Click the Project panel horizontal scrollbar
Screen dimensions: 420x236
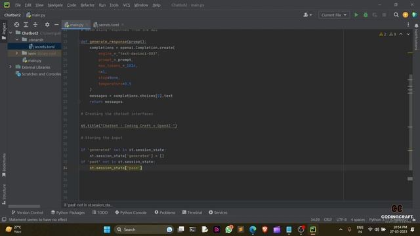coord(24,206)
